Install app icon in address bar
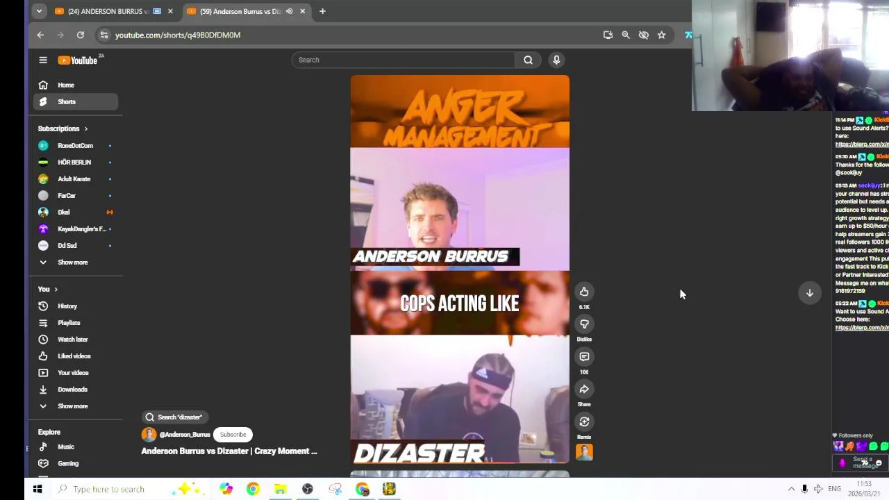Image resolution: width=889 pixels, height=500 pixels. pyautogui.click(x=608, y=35)
